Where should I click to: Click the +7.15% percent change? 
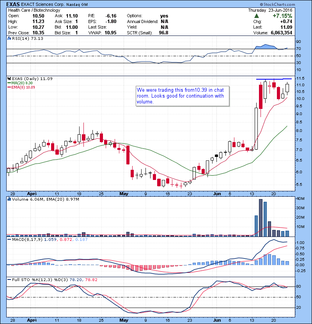click(x=282, y=16)
